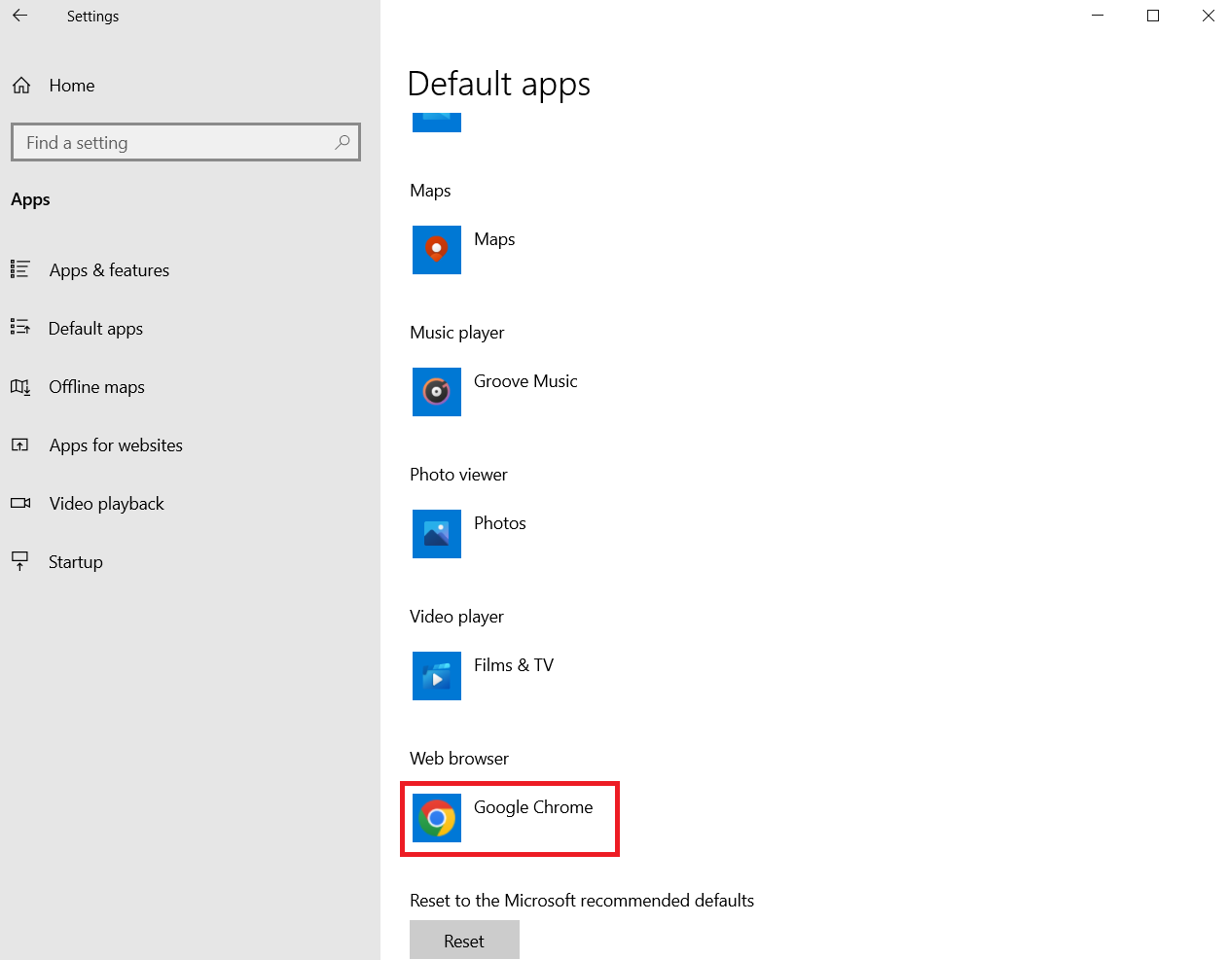Click the Google Chrome icon
Screen dimensions: 1229x960
coord(437,818)
